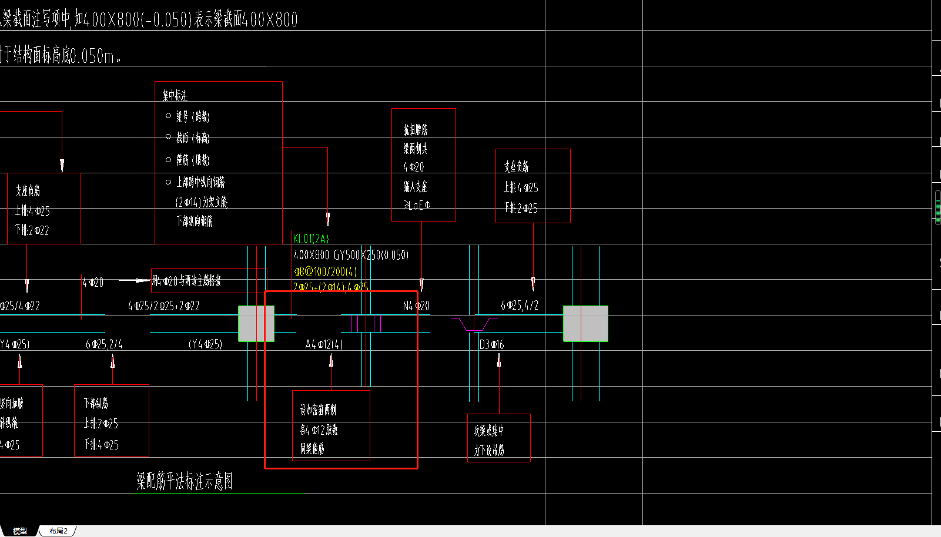This screenshot has width=941, height=537.
Task: Select the 设加密箍两侧 note text
Action: 318,410
